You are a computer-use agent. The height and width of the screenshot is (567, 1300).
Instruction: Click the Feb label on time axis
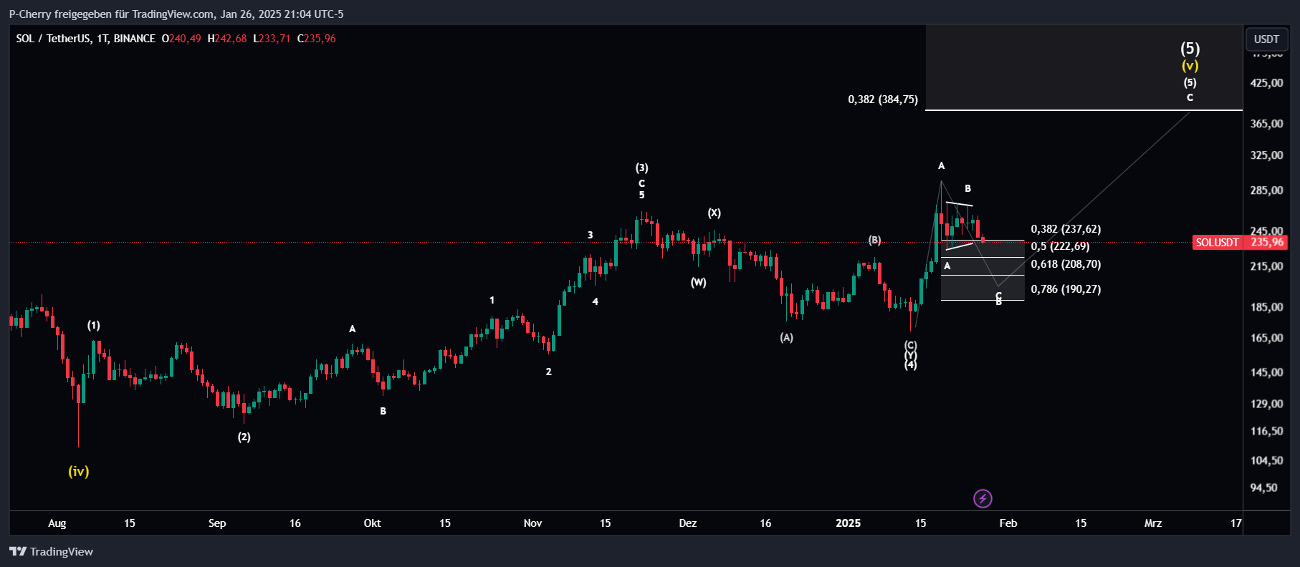click(1008, 523)
